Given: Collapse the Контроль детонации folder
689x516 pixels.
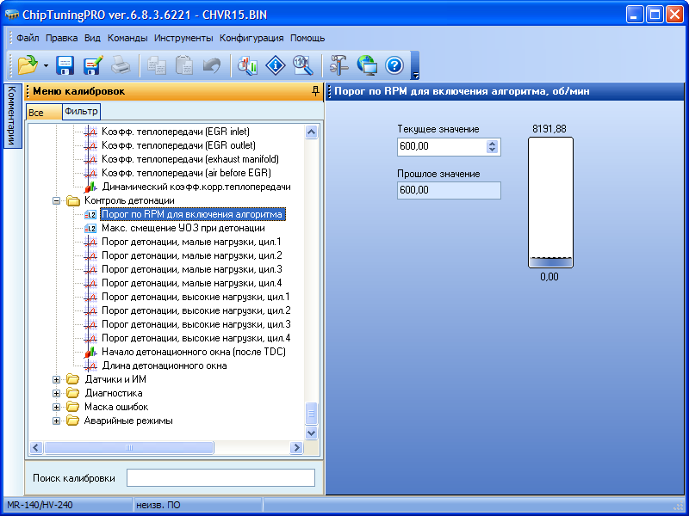Looking at the screenshot, I should click(x=58, y=200).
